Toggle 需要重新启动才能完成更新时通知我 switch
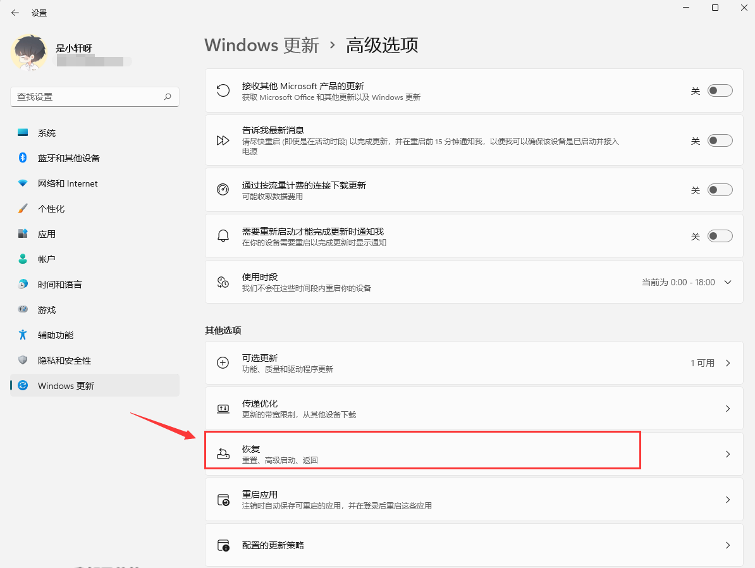The height and width of the screenshot is (568, 755). click(x=720, y=237)
